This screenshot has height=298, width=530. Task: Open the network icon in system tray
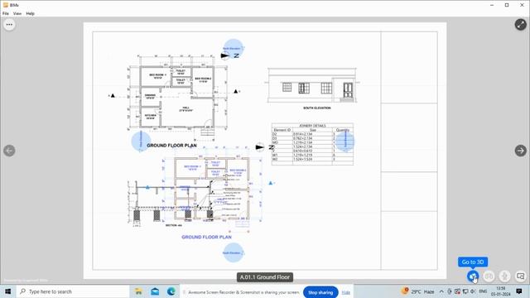click(x=465, y=291)
